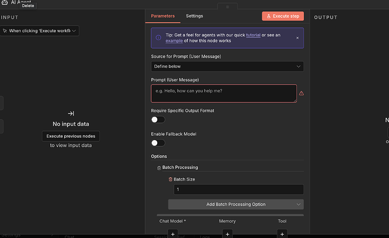The height and width of the screenshot is (238, 389).
Task: Click the drag handle at top of panel
Action: 227,7
